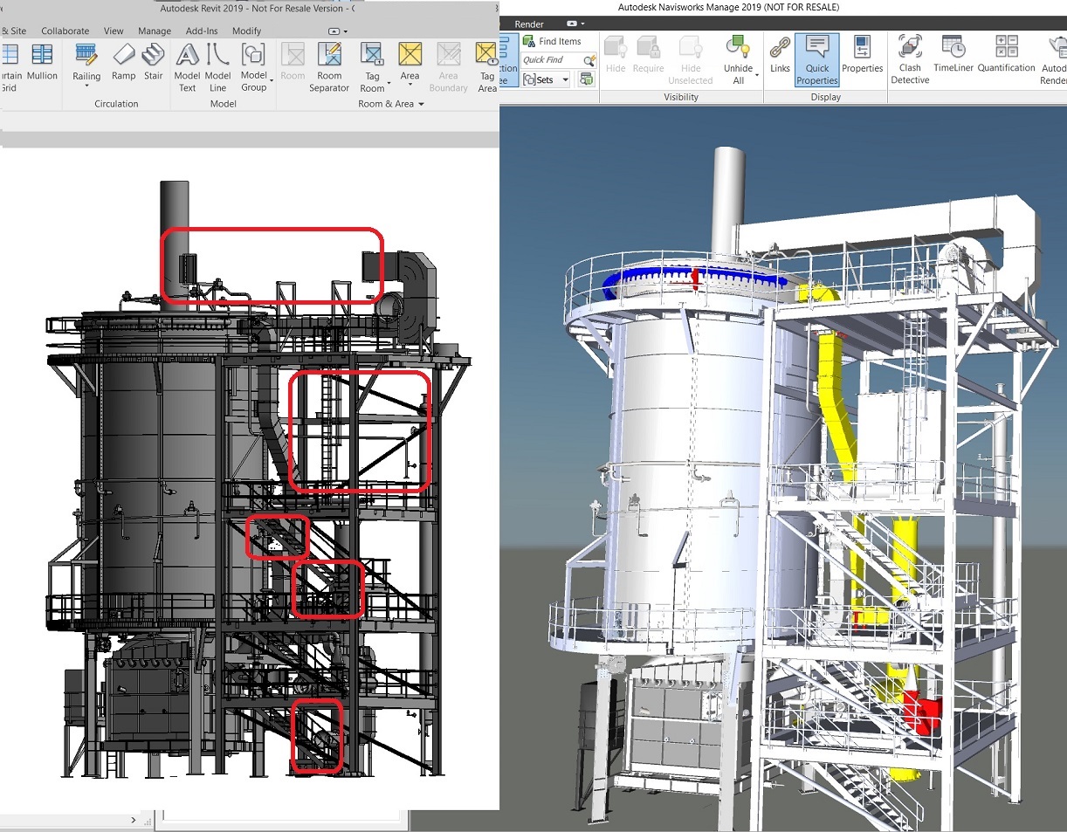The width and height of the screenshot is (1067, 832).
Task: Open the Sets dropdown
Action: [546, 79]
